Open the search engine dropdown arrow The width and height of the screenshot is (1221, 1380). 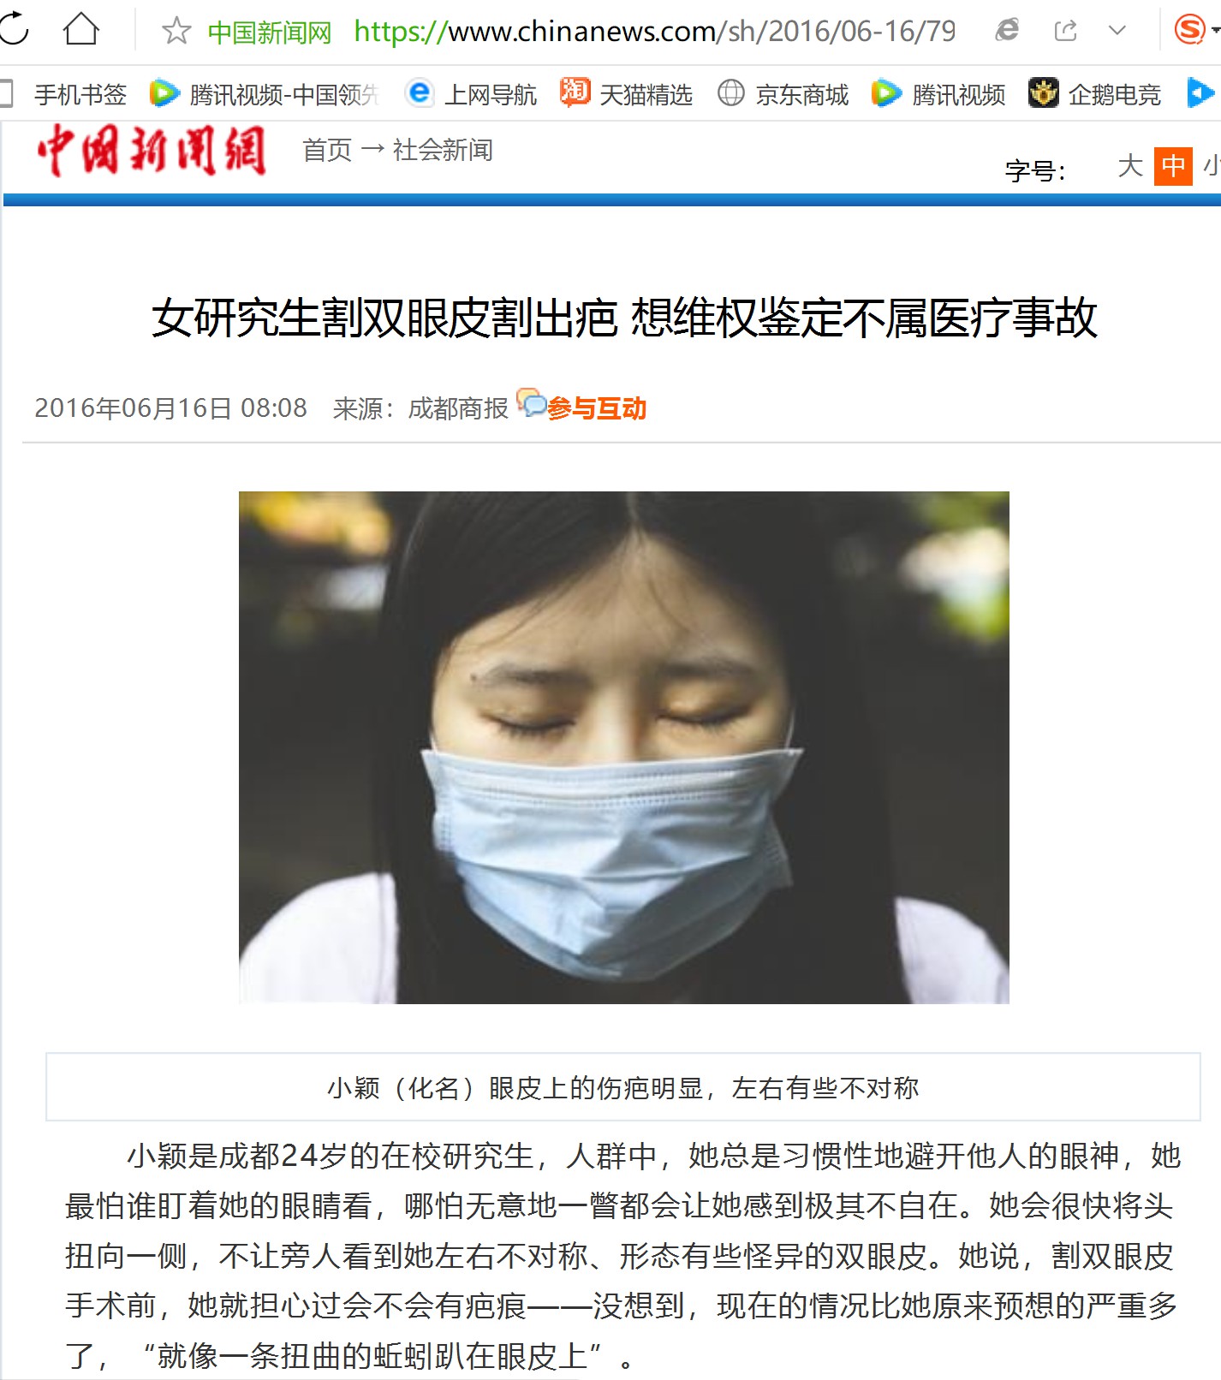1215,31
